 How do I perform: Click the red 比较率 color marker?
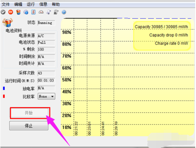[4, 96]
